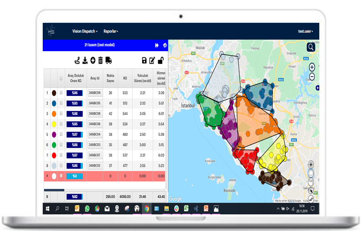The image size is (362, 231).
Task: Click total KG value 4095.00
Action: (125, 197)
